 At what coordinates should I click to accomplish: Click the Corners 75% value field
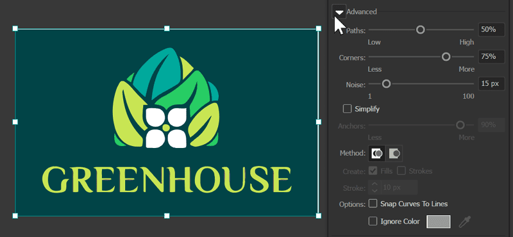[x=491, y=56]
